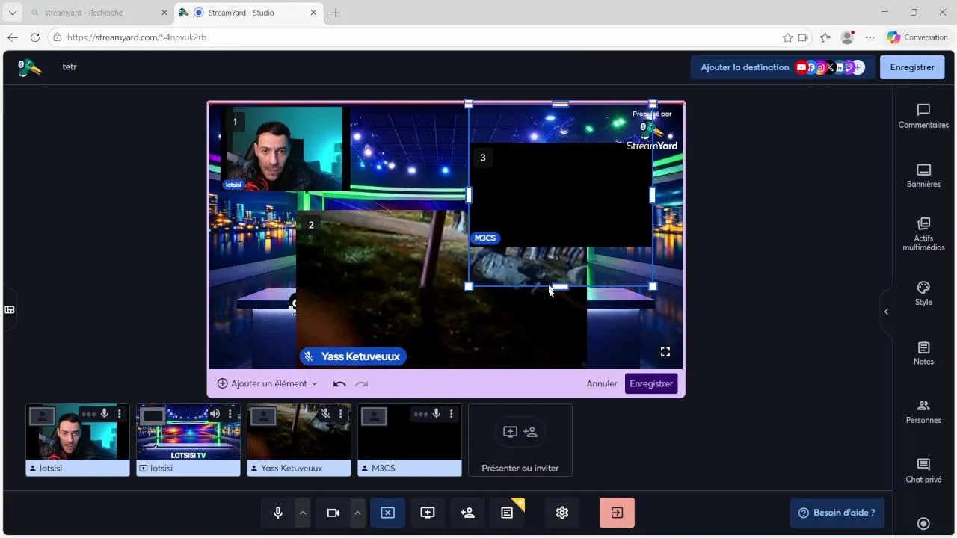Open the Style panel

pos(923,294)
